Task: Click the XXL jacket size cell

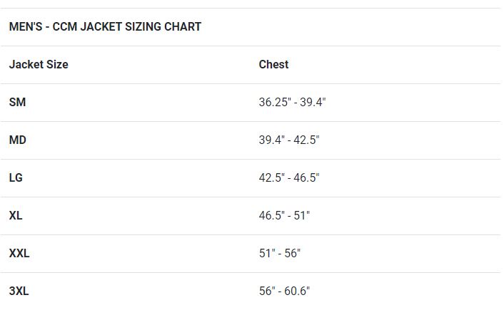Action: 19,254
